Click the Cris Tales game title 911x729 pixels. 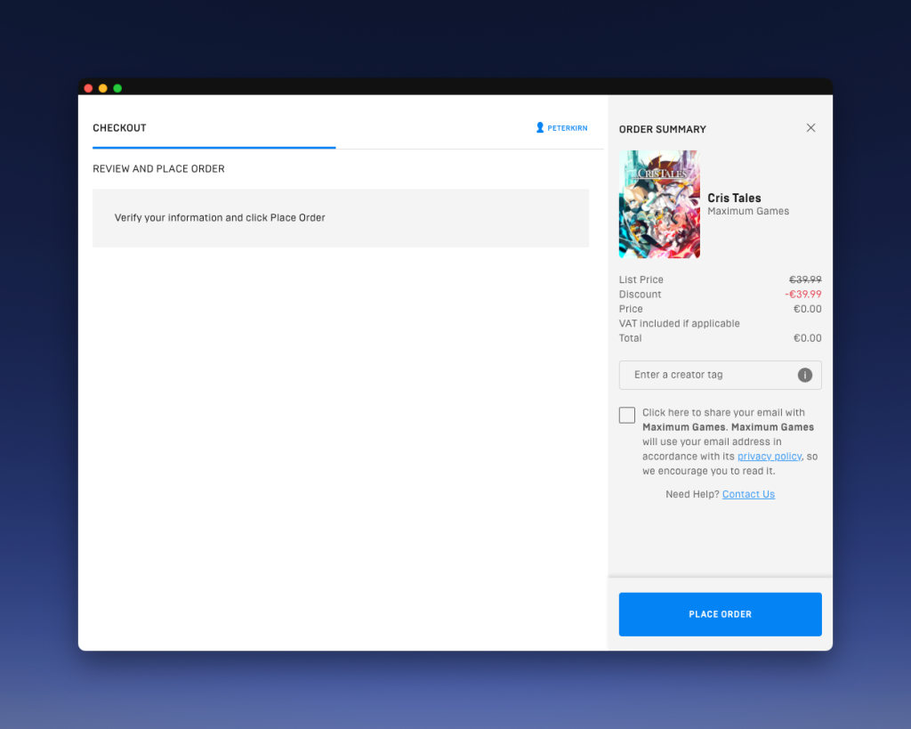(x=734, y=198)
